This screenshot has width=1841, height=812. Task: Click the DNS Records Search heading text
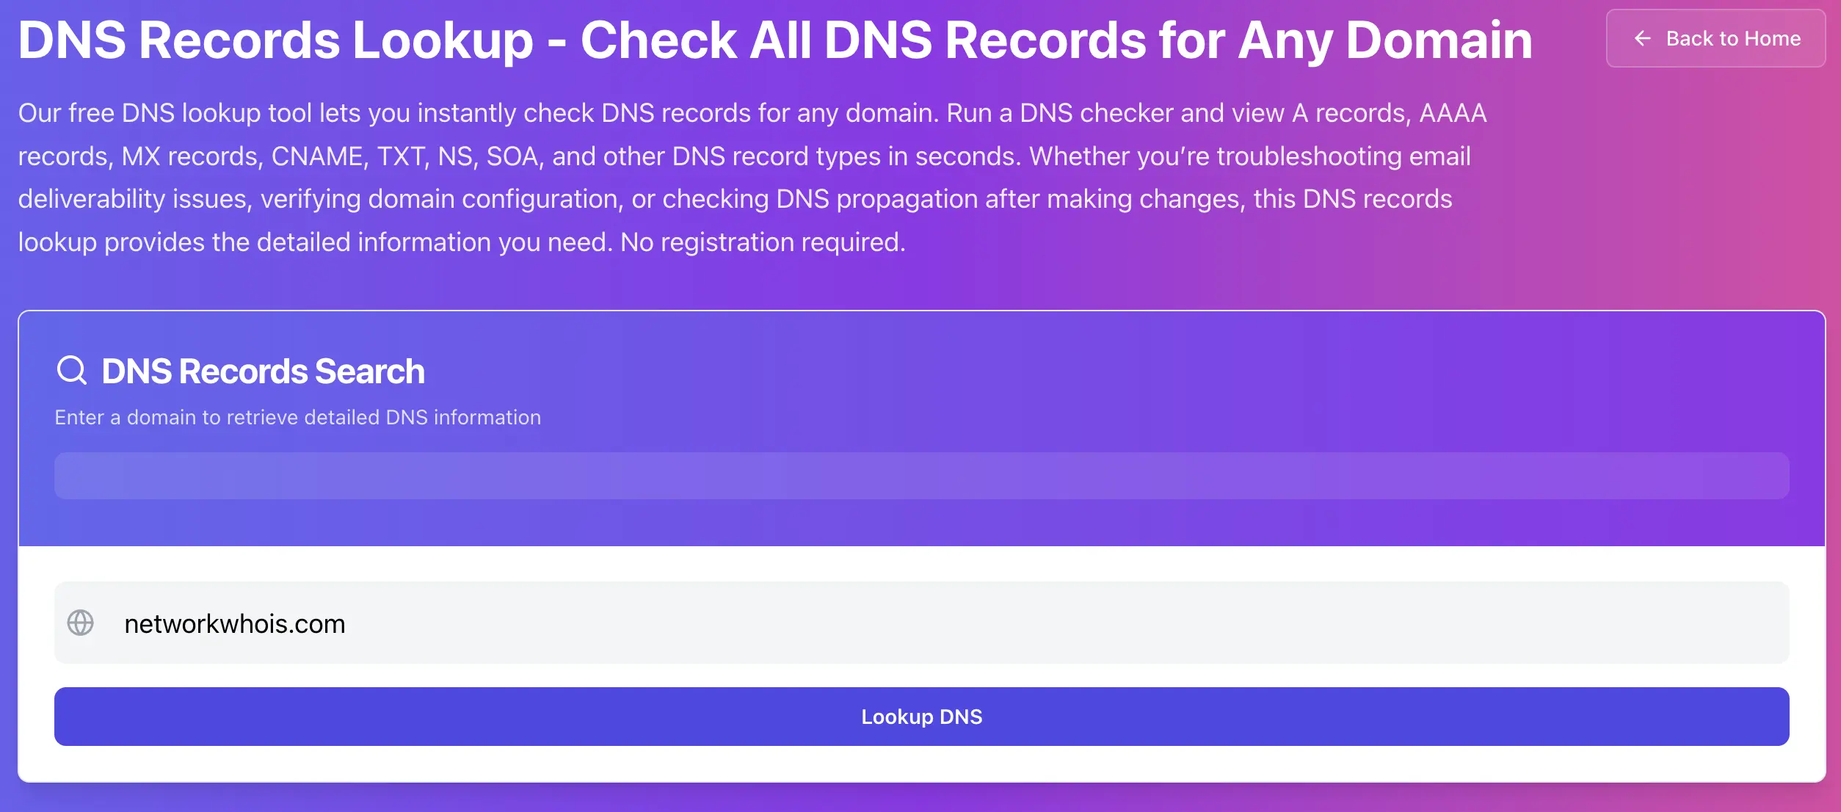tap(263, 371)
